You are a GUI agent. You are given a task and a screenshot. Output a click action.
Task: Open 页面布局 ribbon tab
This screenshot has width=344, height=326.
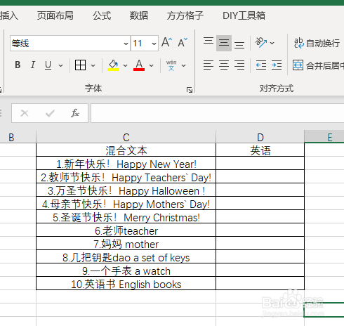(x=55, y=15)
